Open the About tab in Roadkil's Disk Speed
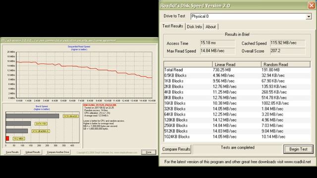317x178 pixels. point(211,27)
